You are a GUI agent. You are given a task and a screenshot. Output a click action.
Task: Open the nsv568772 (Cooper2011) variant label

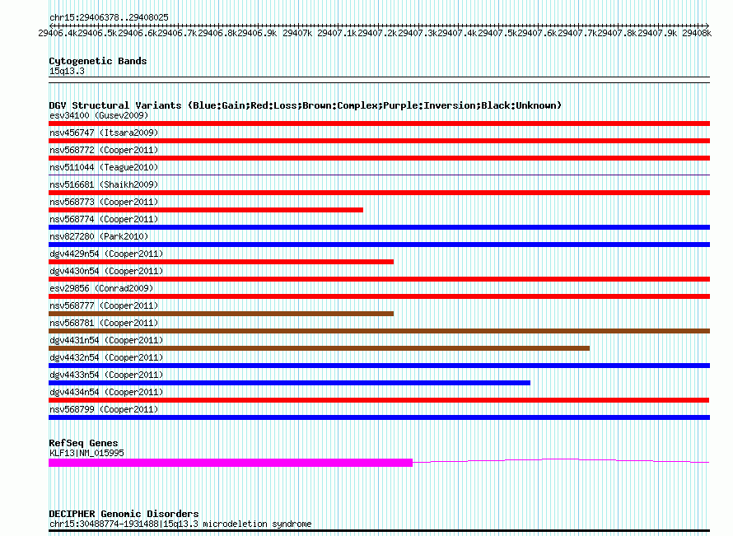coord(104,150)
